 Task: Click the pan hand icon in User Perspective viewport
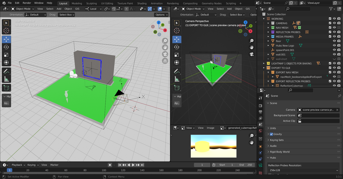click(x=165, y=47)
